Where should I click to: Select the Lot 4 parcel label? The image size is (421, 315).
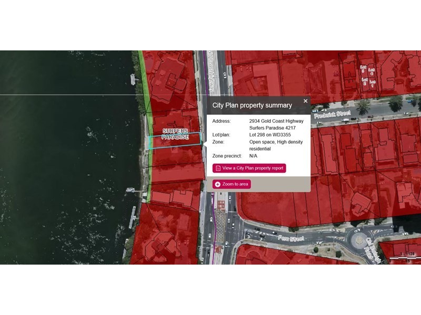(x=372, y=71)
